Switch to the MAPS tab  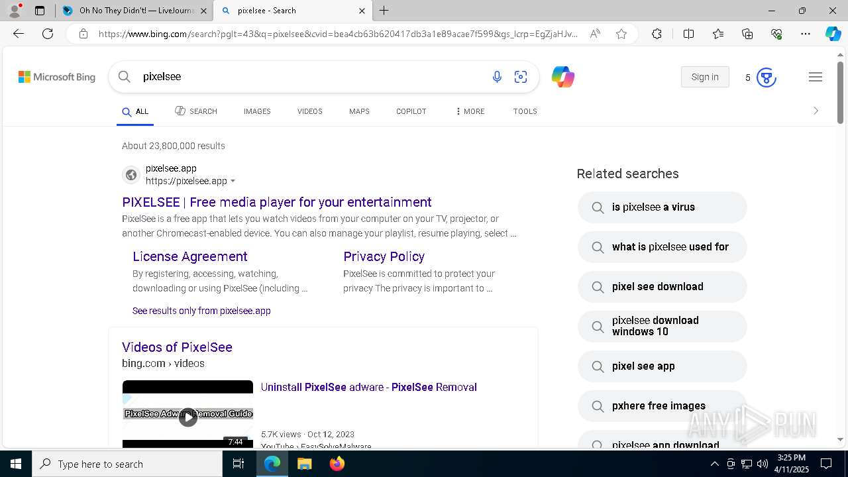tap(359, 111)
